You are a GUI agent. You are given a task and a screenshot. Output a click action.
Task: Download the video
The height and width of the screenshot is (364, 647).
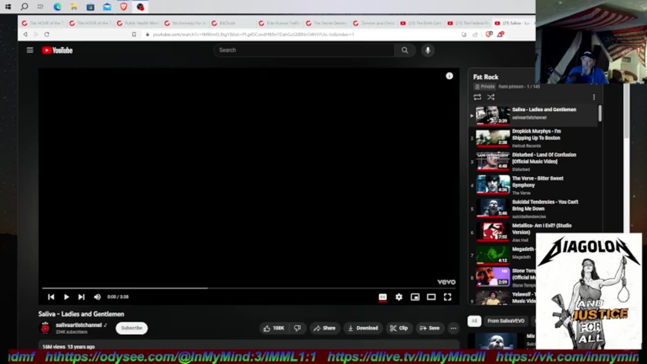[x=362, y=328]
